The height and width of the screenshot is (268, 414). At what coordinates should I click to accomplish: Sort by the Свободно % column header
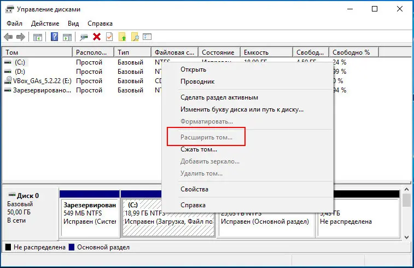[x=354, y=53]
